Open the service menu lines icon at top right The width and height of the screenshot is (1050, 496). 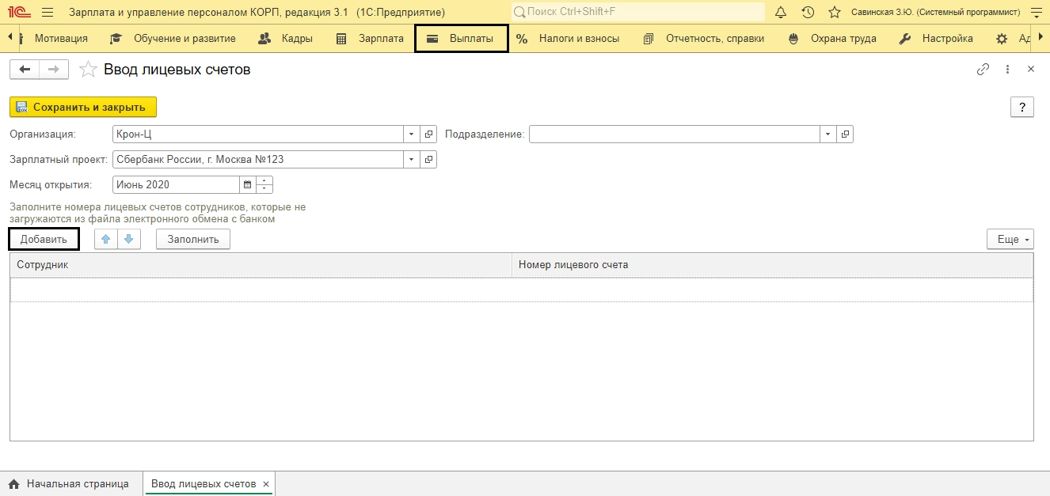click(1037, 12)
